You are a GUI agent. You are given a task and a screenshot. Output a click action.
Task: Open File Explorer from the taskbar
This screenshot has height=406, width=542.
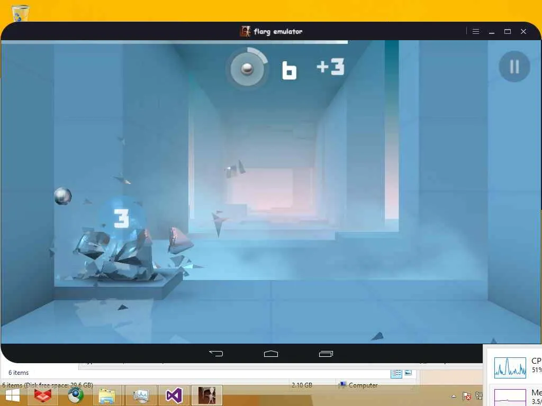click(107, 396)
